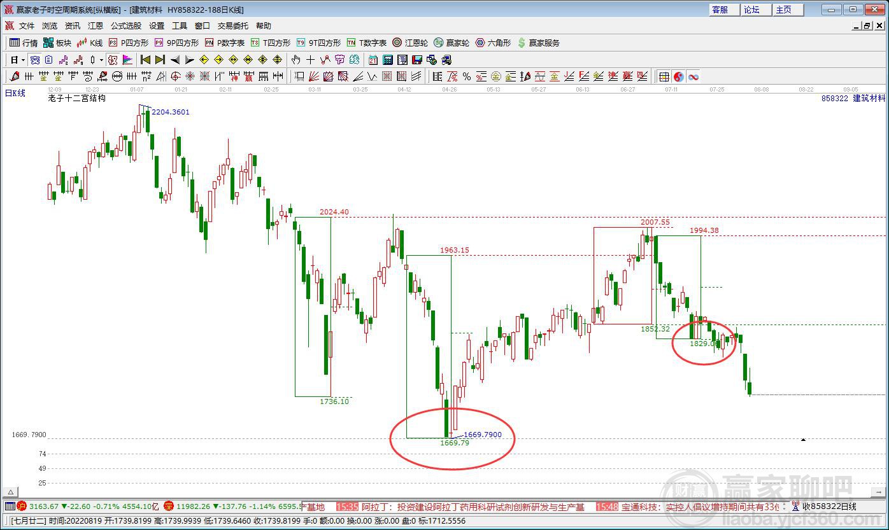Click the 老子十二宫结构 indicator label
This screenshot has width=889, height=530.
(76, 99)
